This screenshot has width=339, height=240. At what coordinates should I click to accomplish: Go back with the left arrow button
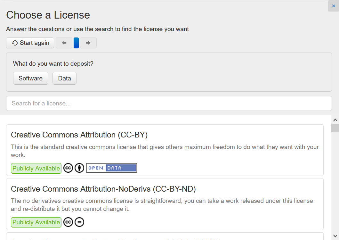pos(64,43)
